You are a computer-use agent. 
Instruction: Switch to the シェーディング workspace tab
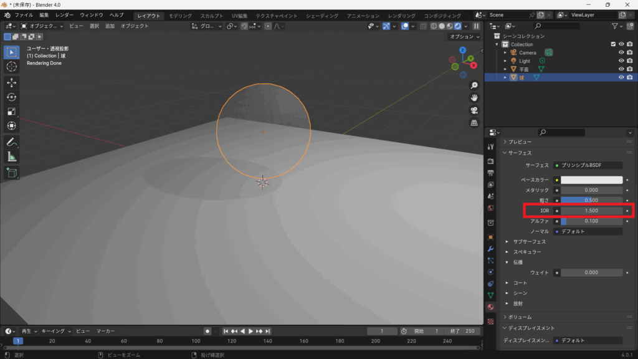321,16
